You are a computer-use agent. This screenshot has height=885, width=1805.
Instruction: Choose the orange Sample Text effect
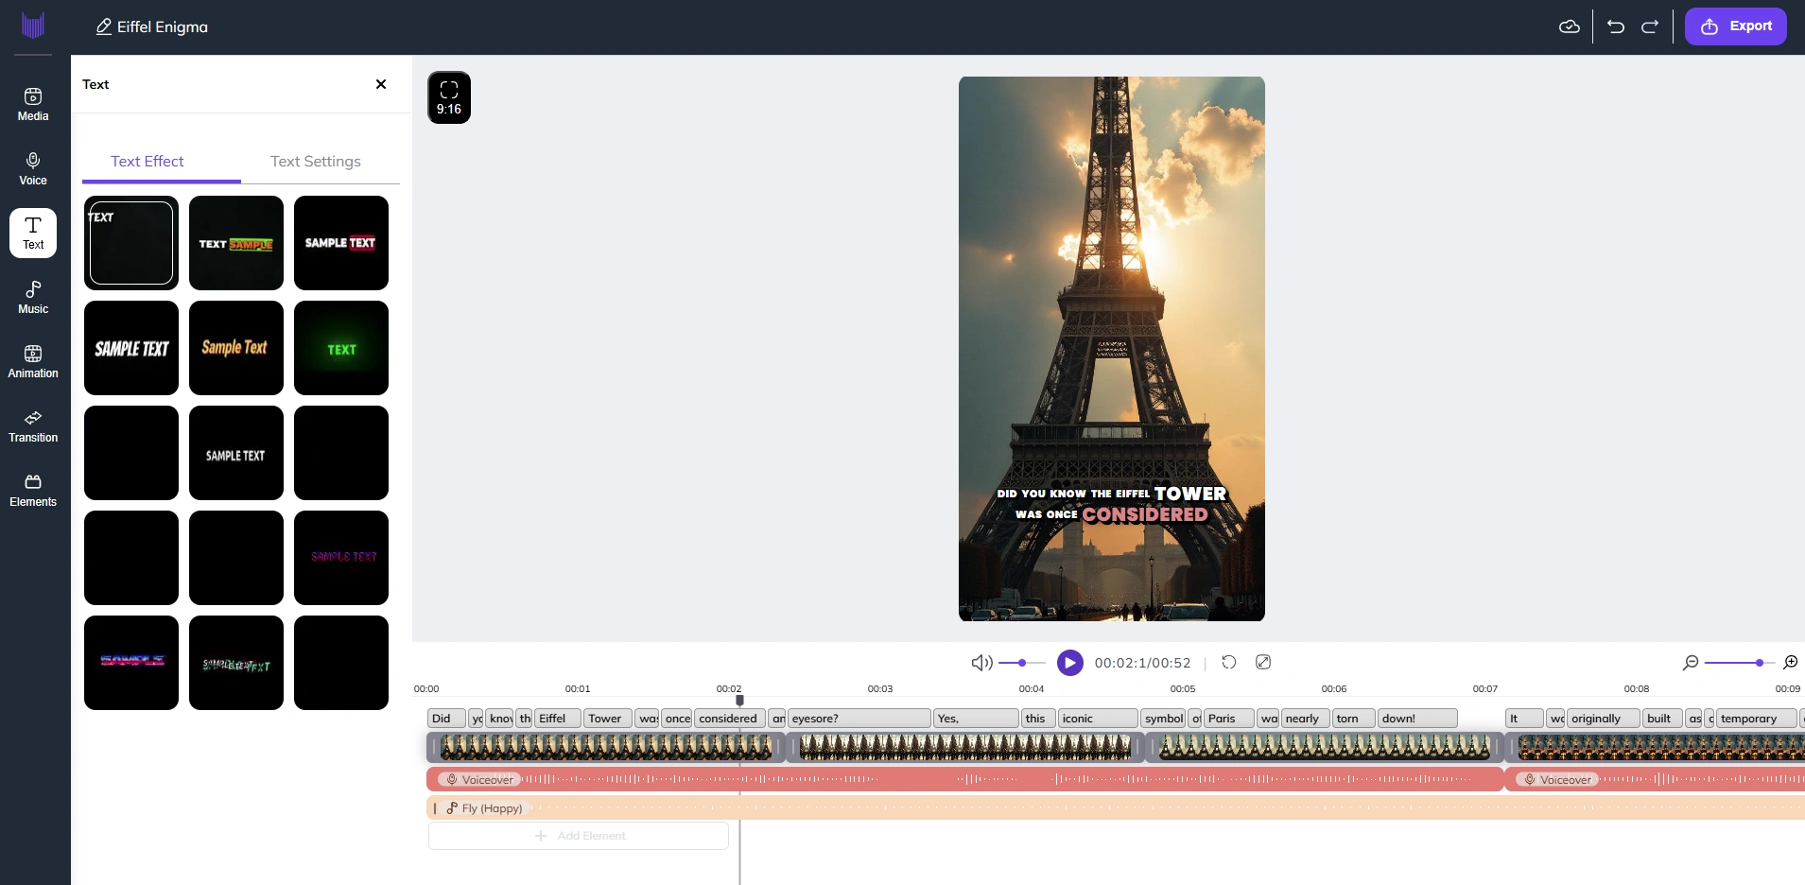pyautogui.click(x=236, y=348)
